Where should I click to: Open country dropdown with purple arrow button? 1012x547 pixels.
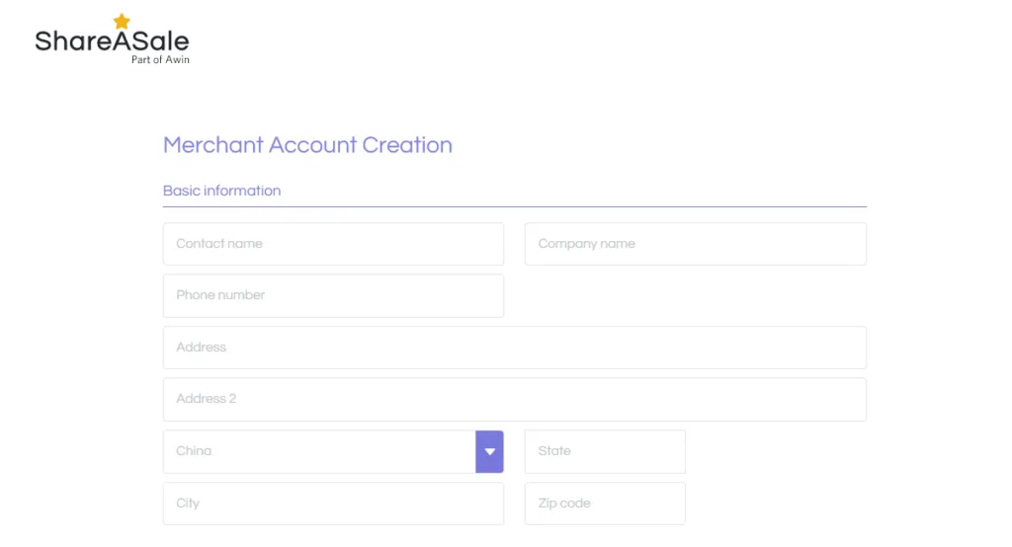pos(489,451)
